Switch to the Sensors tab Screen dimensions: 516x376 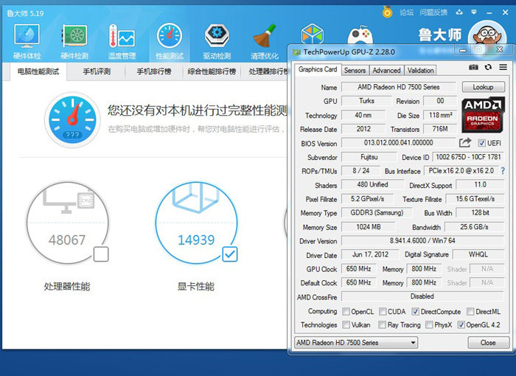tap(355, 70)
